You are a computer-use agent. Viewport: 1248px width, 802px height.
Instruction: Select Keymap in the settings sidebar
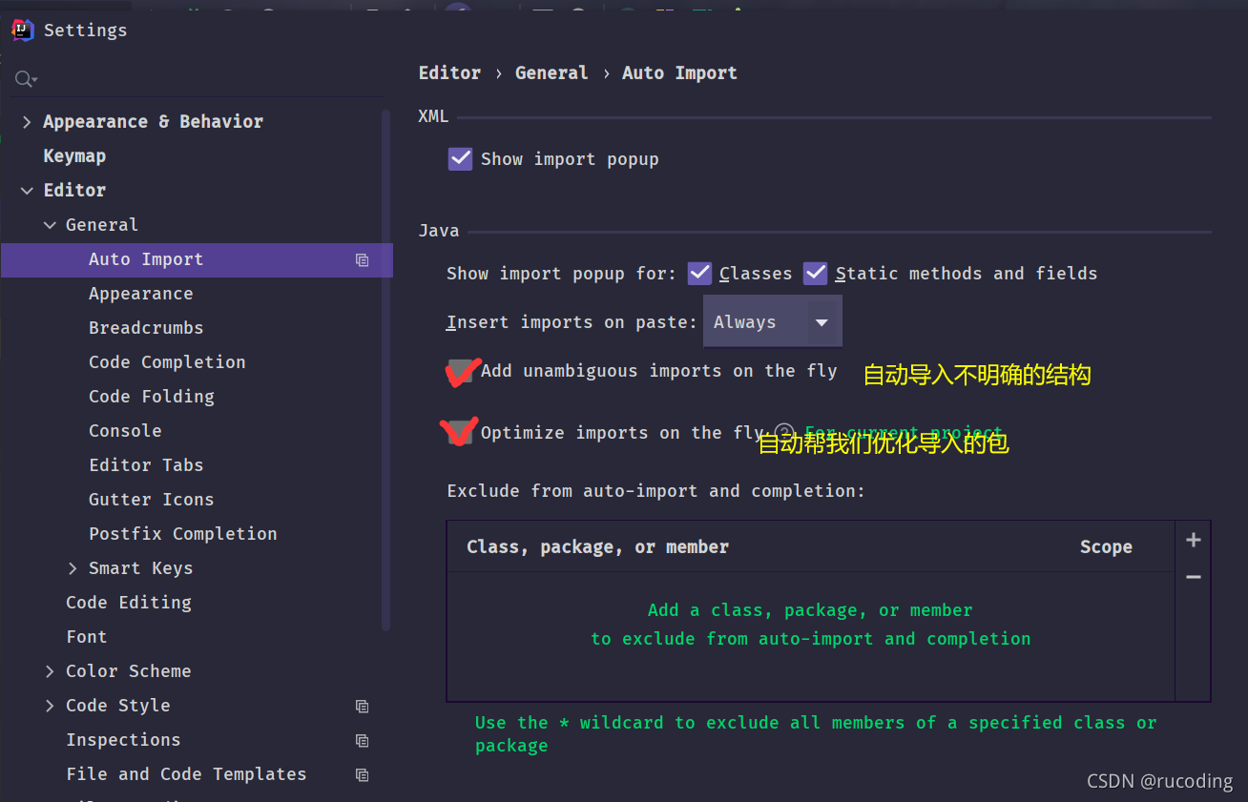tap(74, 156)
